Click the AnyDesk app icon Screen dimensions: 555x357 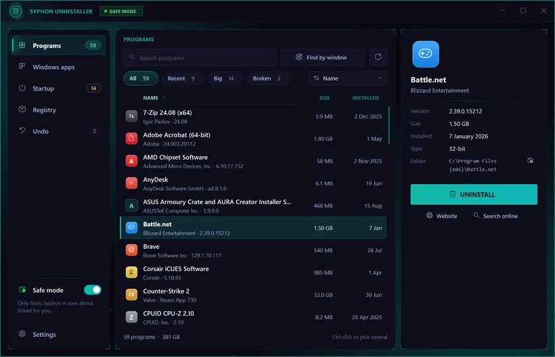pyautogui.click(x=131, y=183)
